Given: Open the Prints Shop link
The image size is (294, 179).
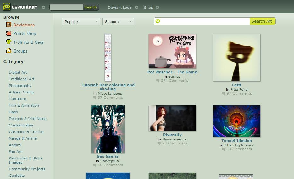Looking at the screenshot, I should pos(25,33).
